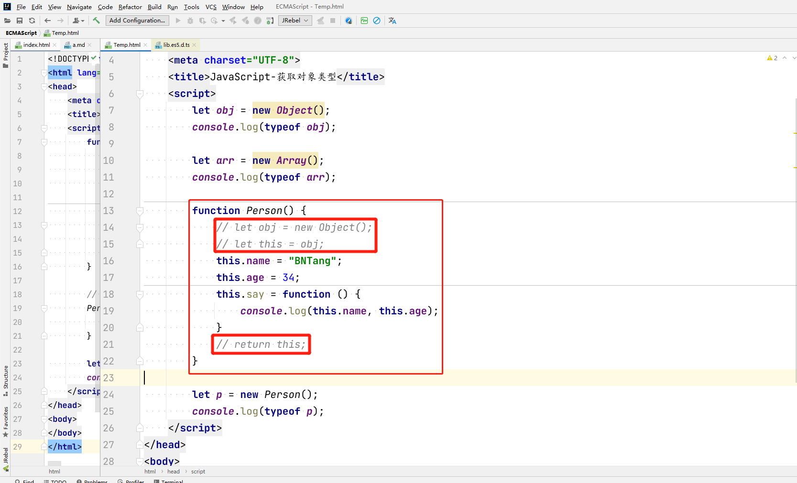Open the Structure tool window
797x483 pixels.
point(6,380)
